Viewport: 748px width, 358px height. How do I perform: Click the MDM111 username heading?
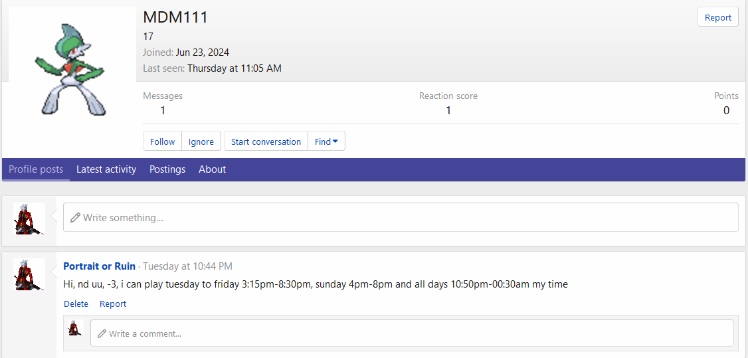click(175, 18)
